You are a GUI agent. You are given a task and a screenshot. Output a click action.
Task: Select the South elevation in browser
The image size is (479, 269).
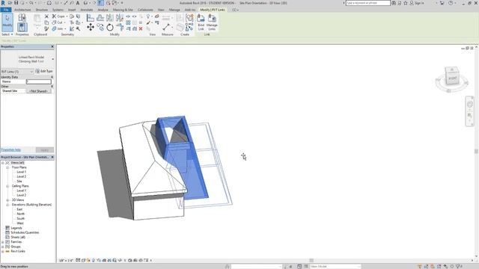(x=20, y=218)
